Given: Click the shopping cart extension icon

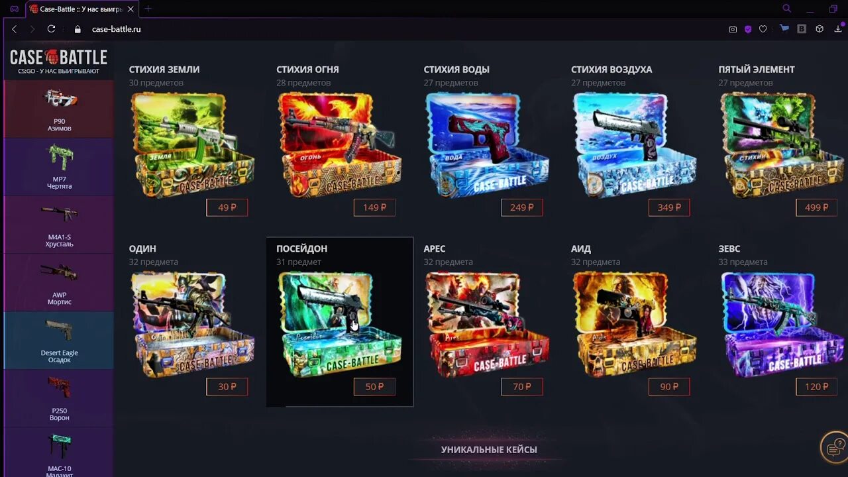Looking at the screenshot, I should tap(784, 29).
